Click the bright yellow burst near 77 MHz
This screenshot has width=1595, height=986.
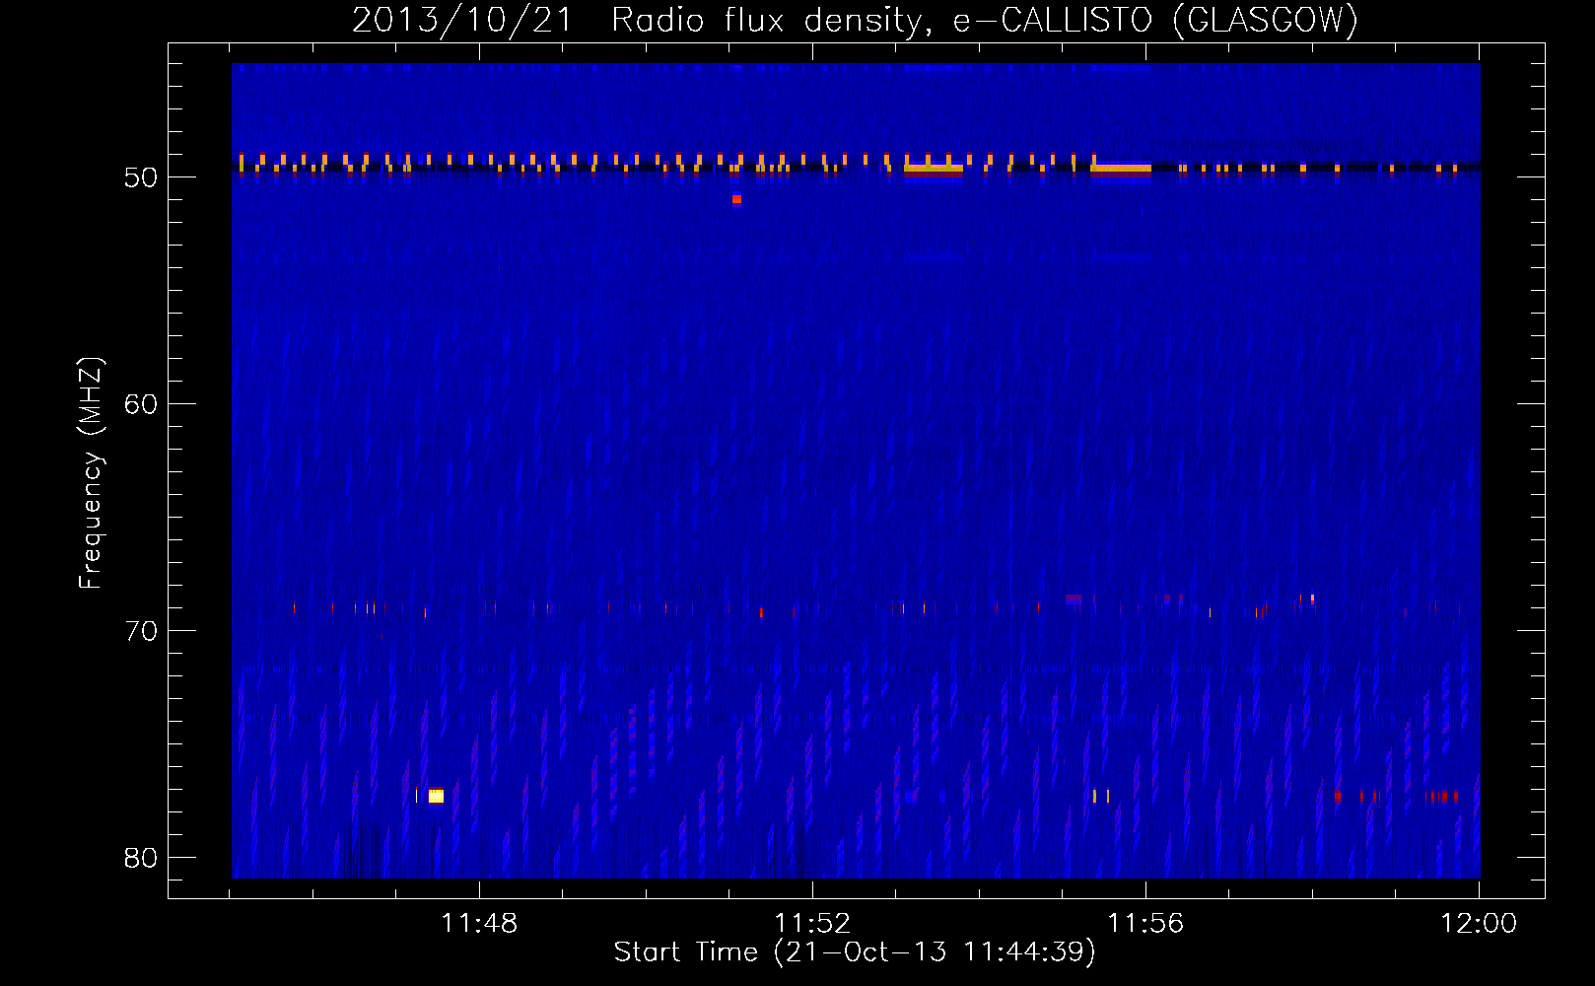tap(436, 796)
